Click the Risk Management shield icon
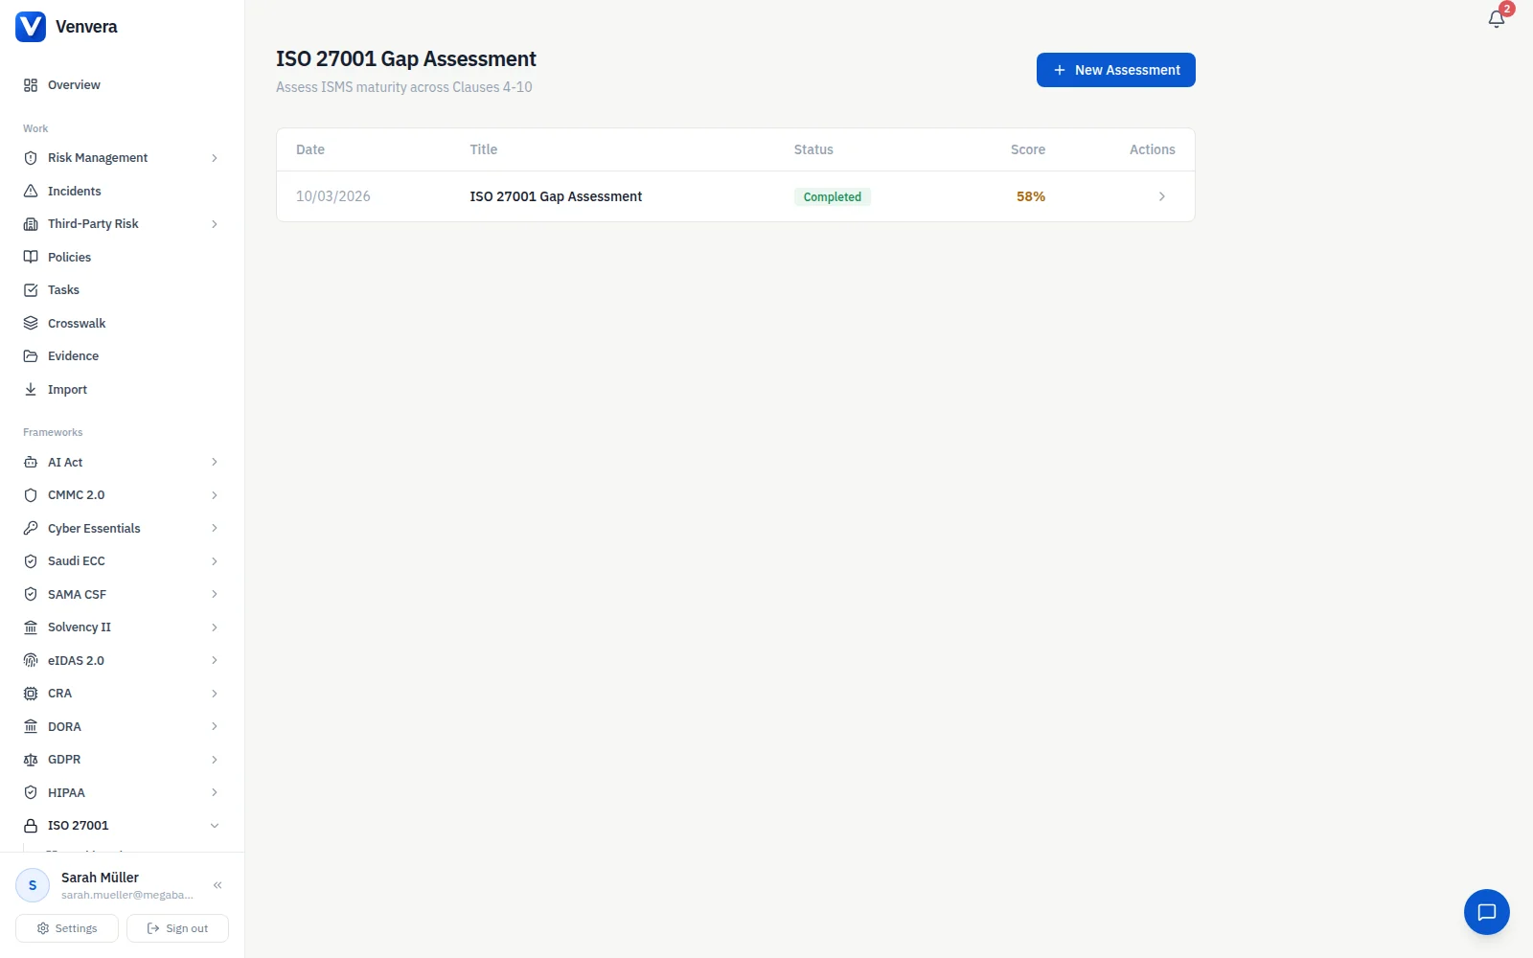Image resolution: width=1533 pixels, height=958 pixels. tap(31, 158)
